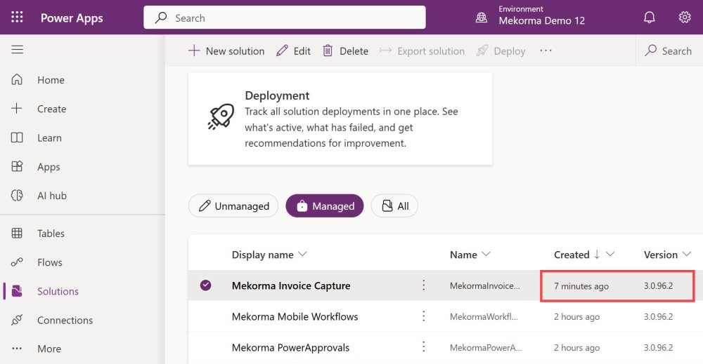Open the app launcher waffle icon
The image size is (703, 364).
[17, 18]
